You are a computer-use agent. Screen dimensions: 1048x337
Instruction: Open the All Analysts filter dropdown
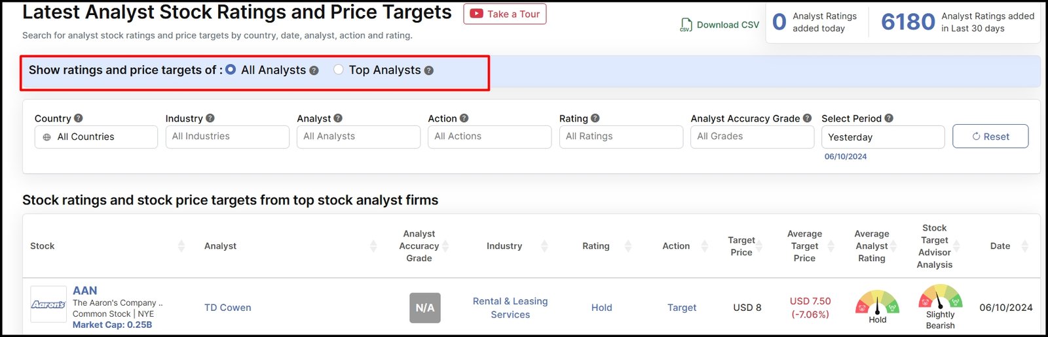click(x=358, y=137)
